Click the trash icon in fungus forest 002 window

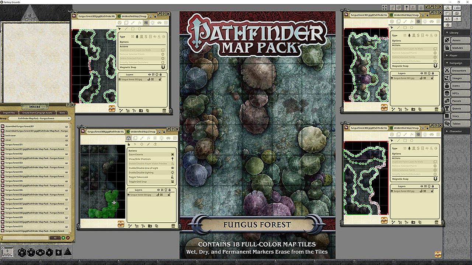437,222
